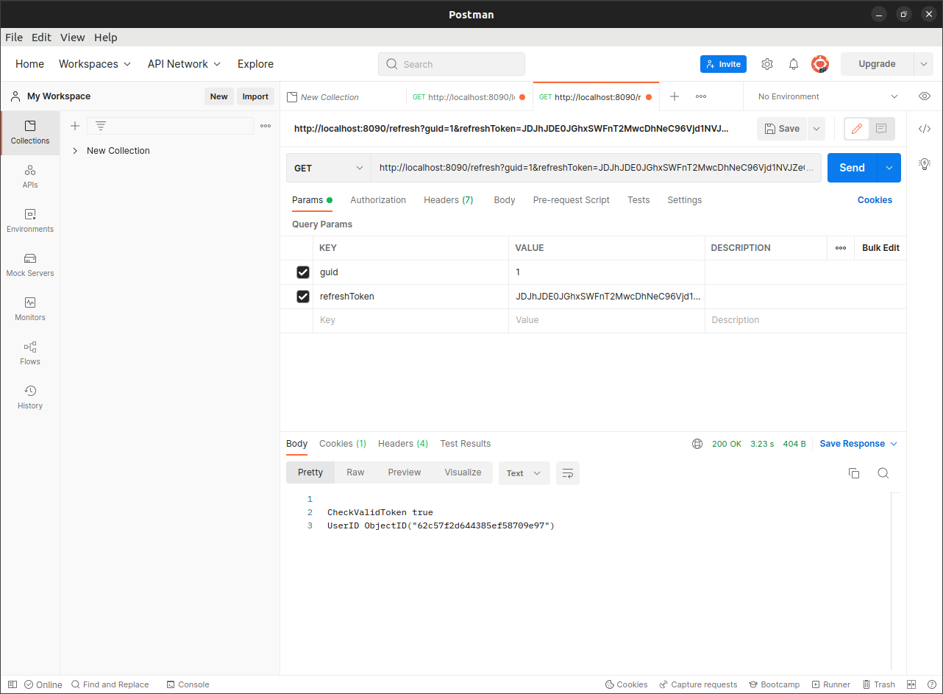The image size is (943, 694).
Task: Toggle the two-pane layout icon in status bar
Action: click(911, 684)
